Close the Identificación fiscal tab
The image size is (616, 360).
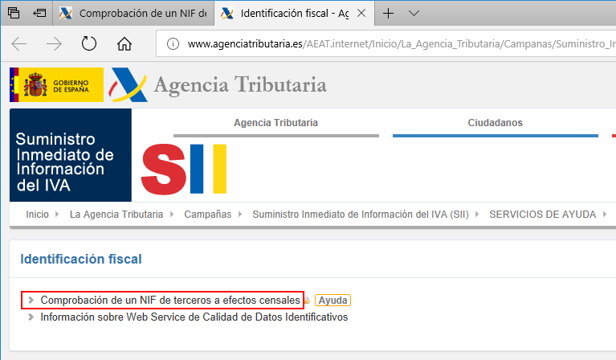[361, 14]
